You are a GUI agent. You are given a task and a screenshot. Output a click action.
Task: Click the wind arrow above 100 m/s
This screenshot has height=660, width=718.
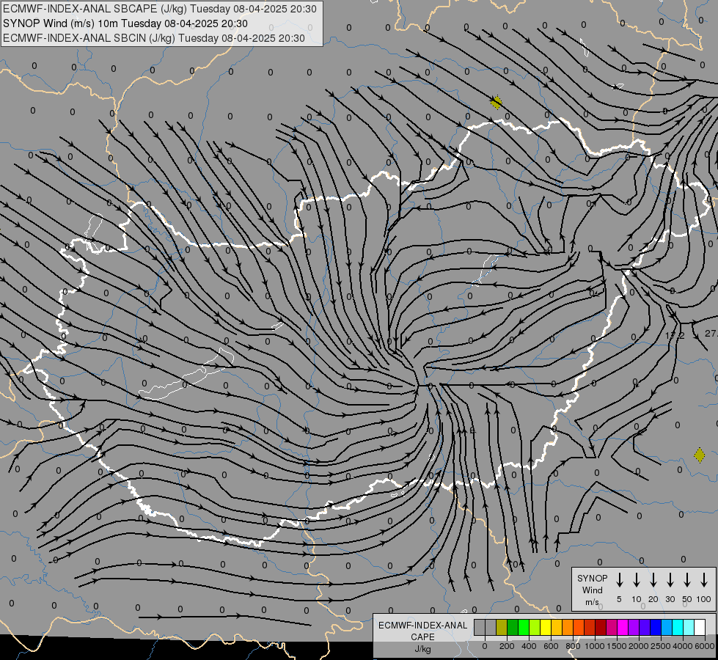point(704,580)
